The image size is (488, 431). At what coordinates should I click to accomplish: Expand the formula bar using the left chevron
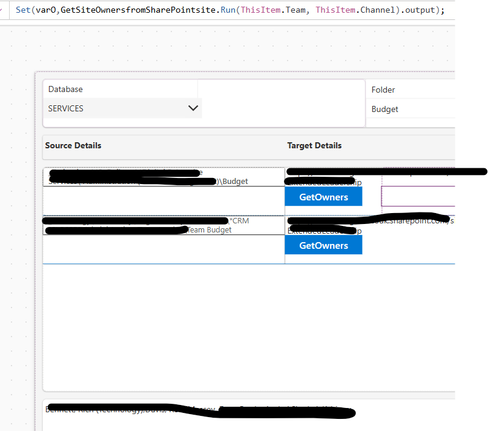[5, 10]
